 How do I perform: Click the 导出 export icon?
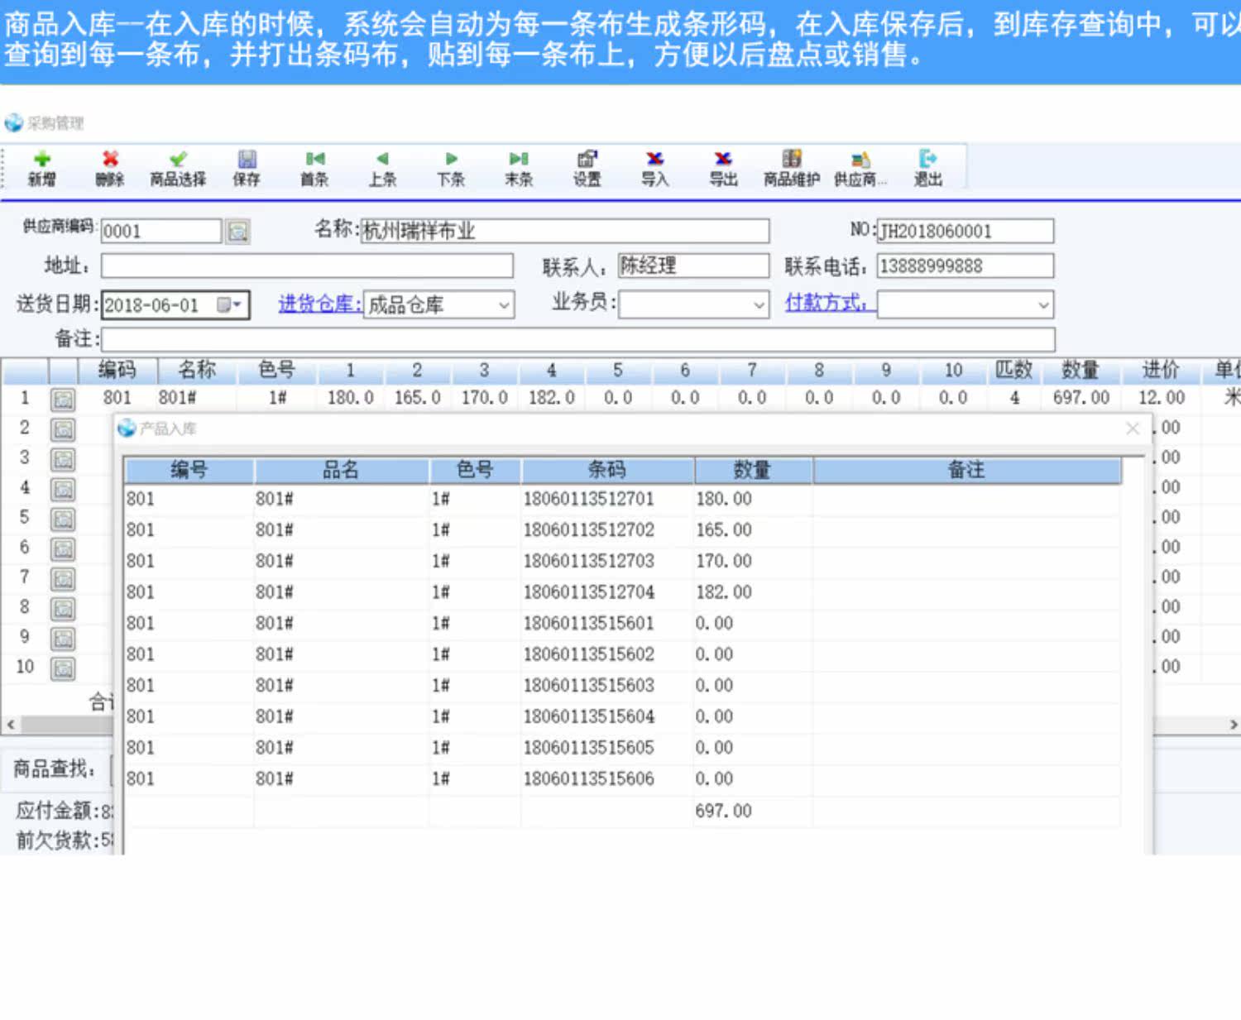(723, 168)
